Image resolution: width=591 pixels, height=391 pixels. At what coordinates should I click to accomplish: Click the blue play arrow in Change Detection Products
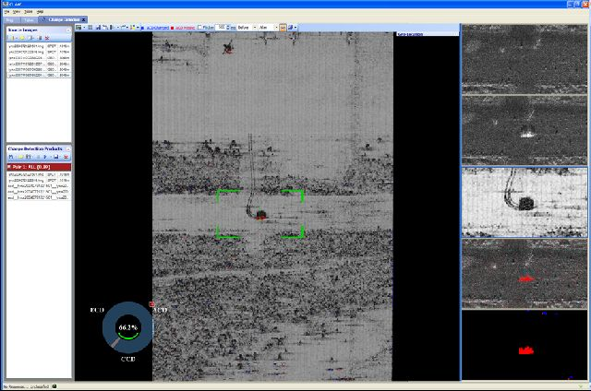(45, 157)
